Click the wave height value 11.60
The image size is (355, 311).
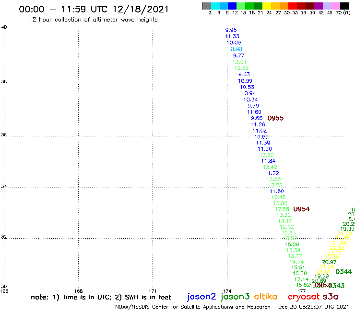pos(254,112)
